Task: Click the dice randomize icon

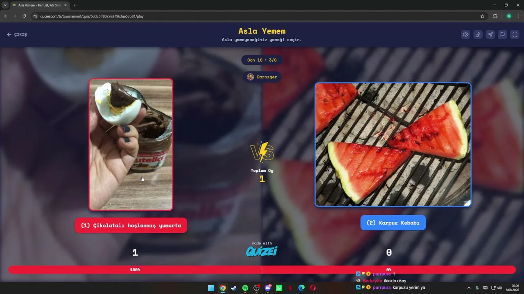Action: click(478, 35)
